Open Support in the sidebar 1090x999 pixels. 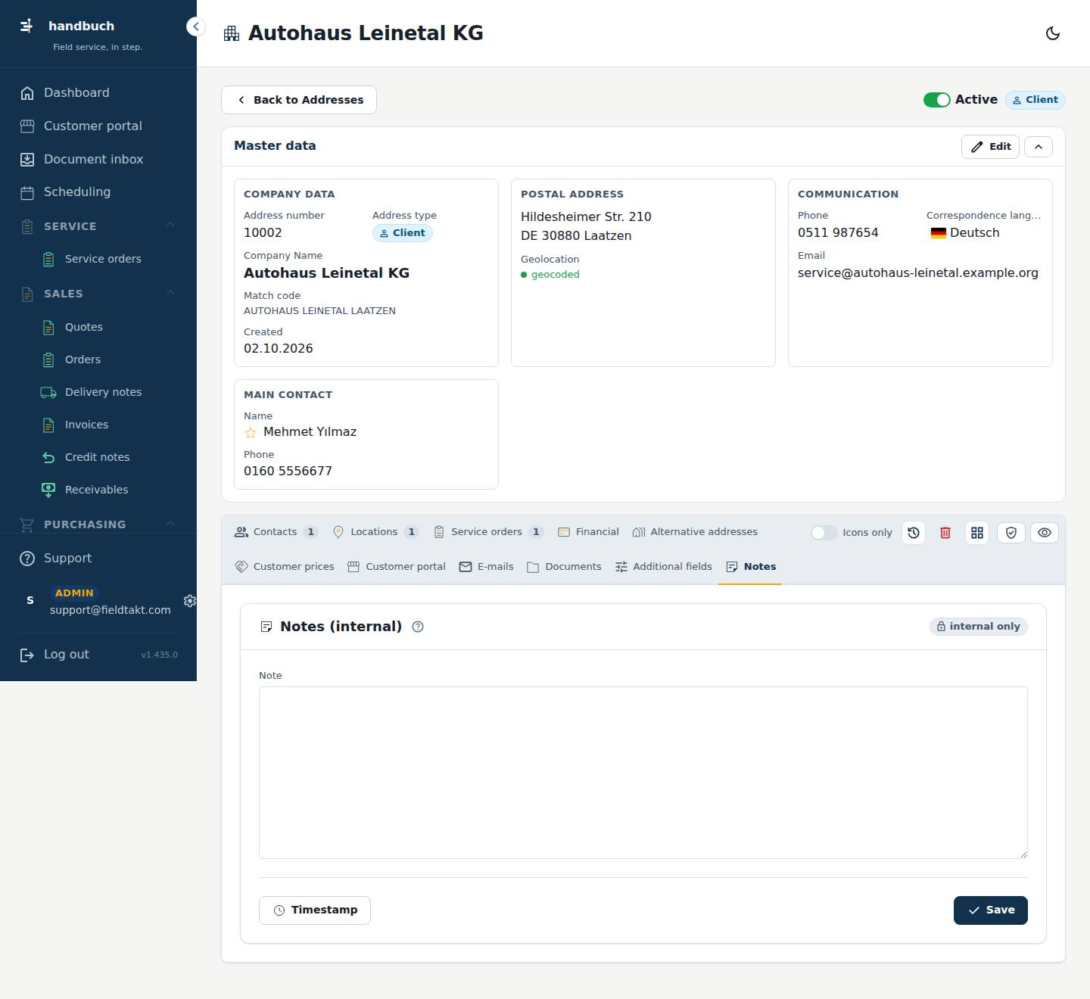[98, 559]
